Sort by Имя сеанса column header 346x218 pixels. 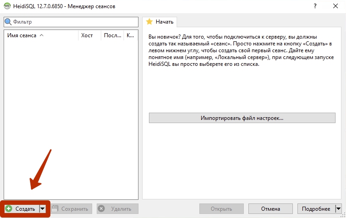click(41, 35)
